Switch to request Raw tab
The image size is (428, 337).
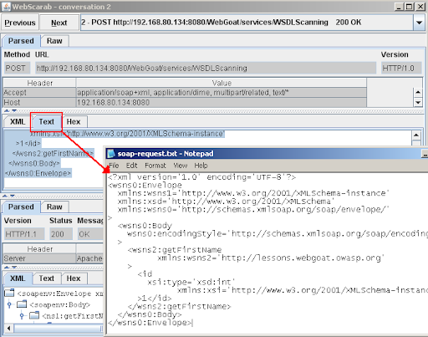[54, 41]
